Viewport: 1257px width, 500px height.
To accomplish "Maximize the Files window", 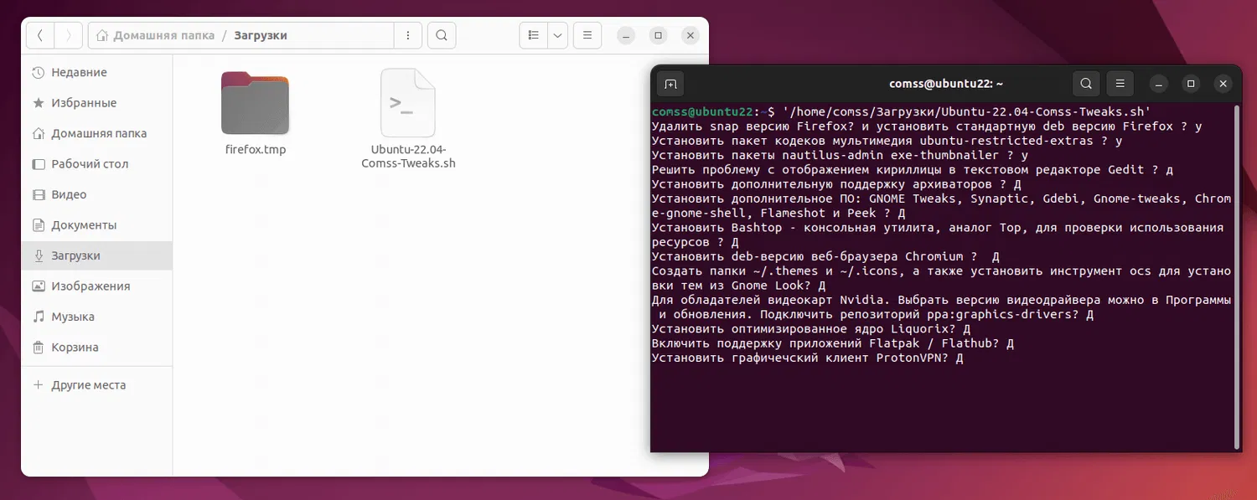I will point(658,35).
